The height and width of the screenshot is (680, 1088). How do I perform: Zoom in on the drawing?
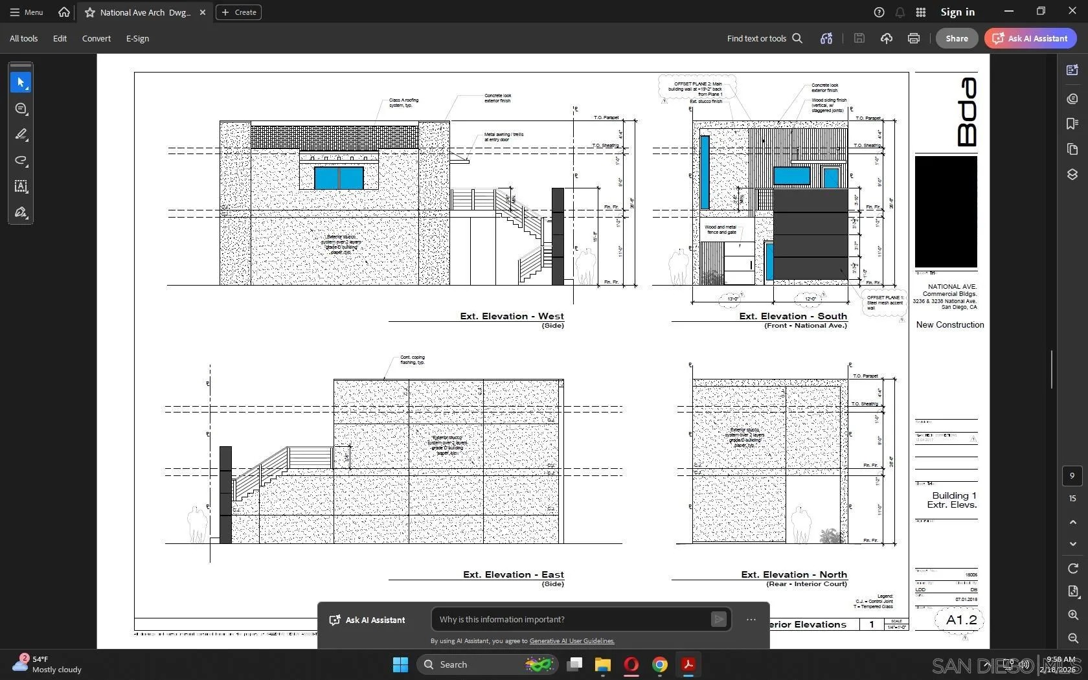pos(1072,615)
